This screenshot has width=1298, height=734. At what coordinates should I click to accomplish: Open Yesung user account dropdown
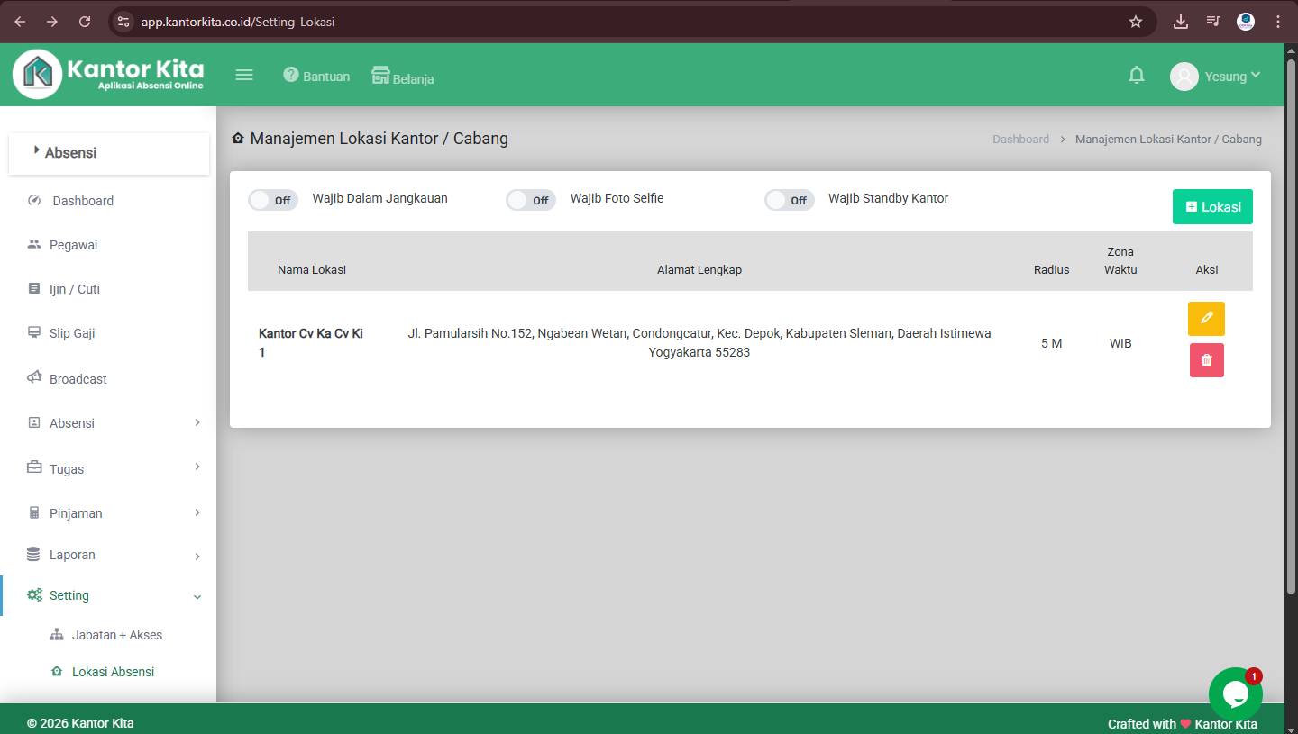point(1215,77)
